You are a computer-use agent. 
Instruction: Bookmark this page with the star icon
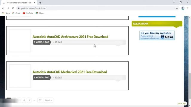[177, 8]
